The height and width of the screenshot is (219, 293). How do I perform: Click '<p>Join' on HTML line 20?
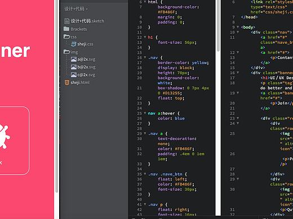point(279,103)
